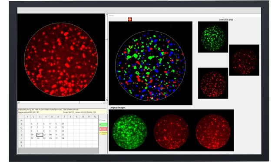
Task: Select the Empty well type radio button
Action: [100, 120]
